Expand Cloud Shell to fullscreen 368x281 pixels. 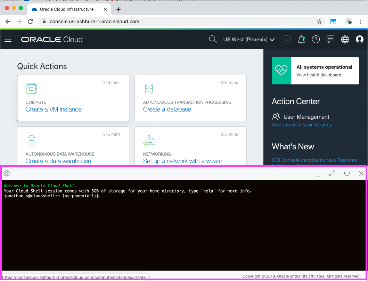(332, 173)
